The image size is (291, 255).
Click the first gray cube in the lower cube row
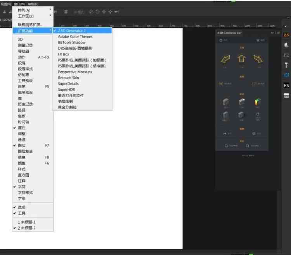(x=225, y=115)
